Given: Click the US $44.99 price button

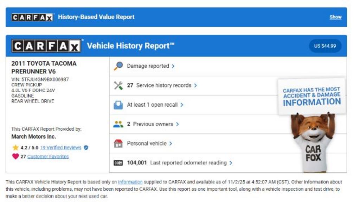Looking at the screenshot, I should click(325, 46).
